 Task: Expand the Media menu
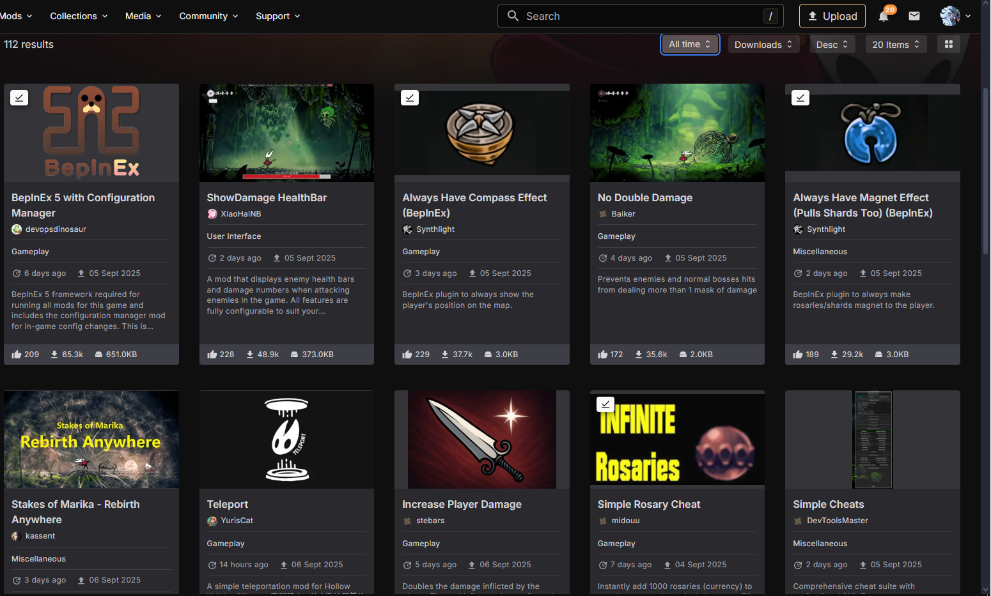(143, 16)
